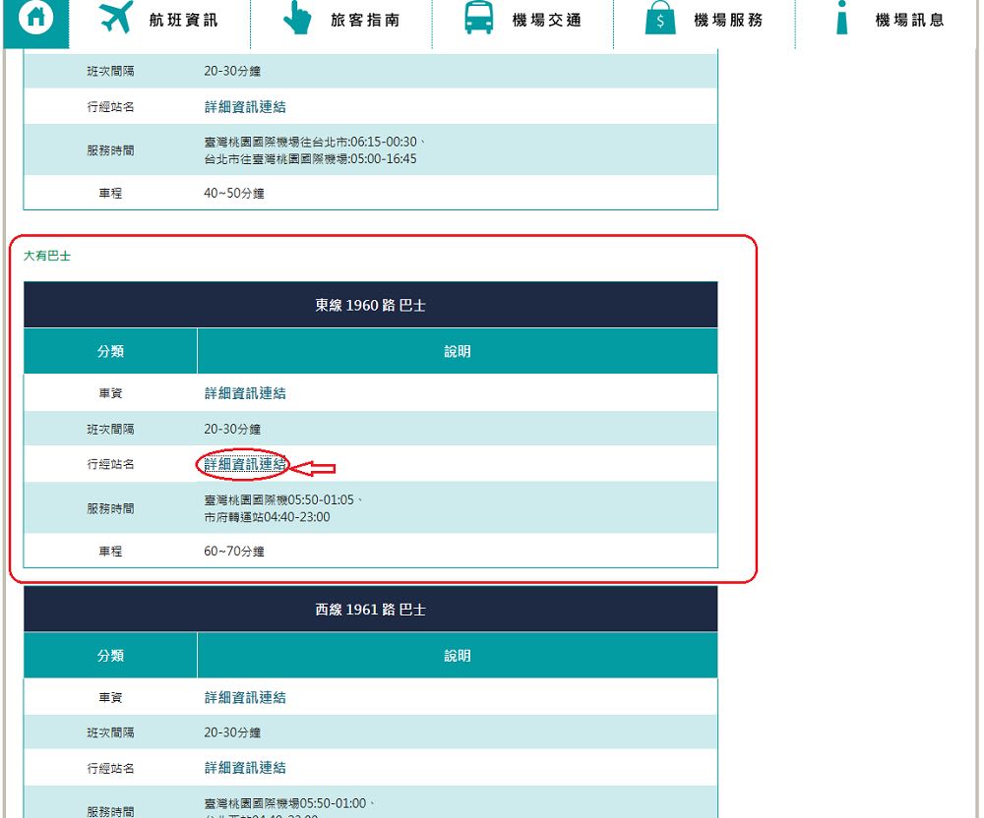Click the 東線 1960 路 巴士 table header
This screenshot has width=984, height=818.
tap(370, 305)
